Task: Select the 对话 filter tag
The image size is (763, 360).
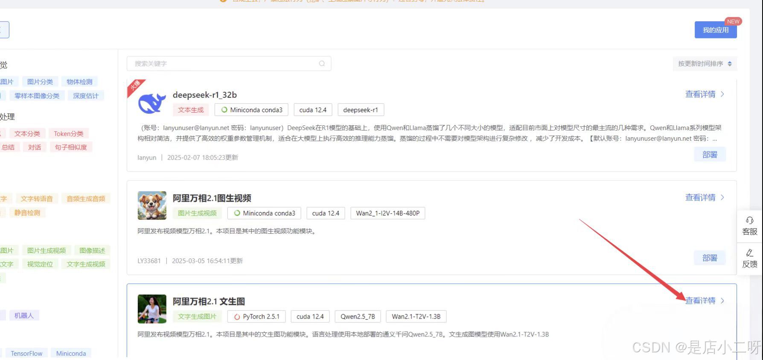Action: (35, 147)
